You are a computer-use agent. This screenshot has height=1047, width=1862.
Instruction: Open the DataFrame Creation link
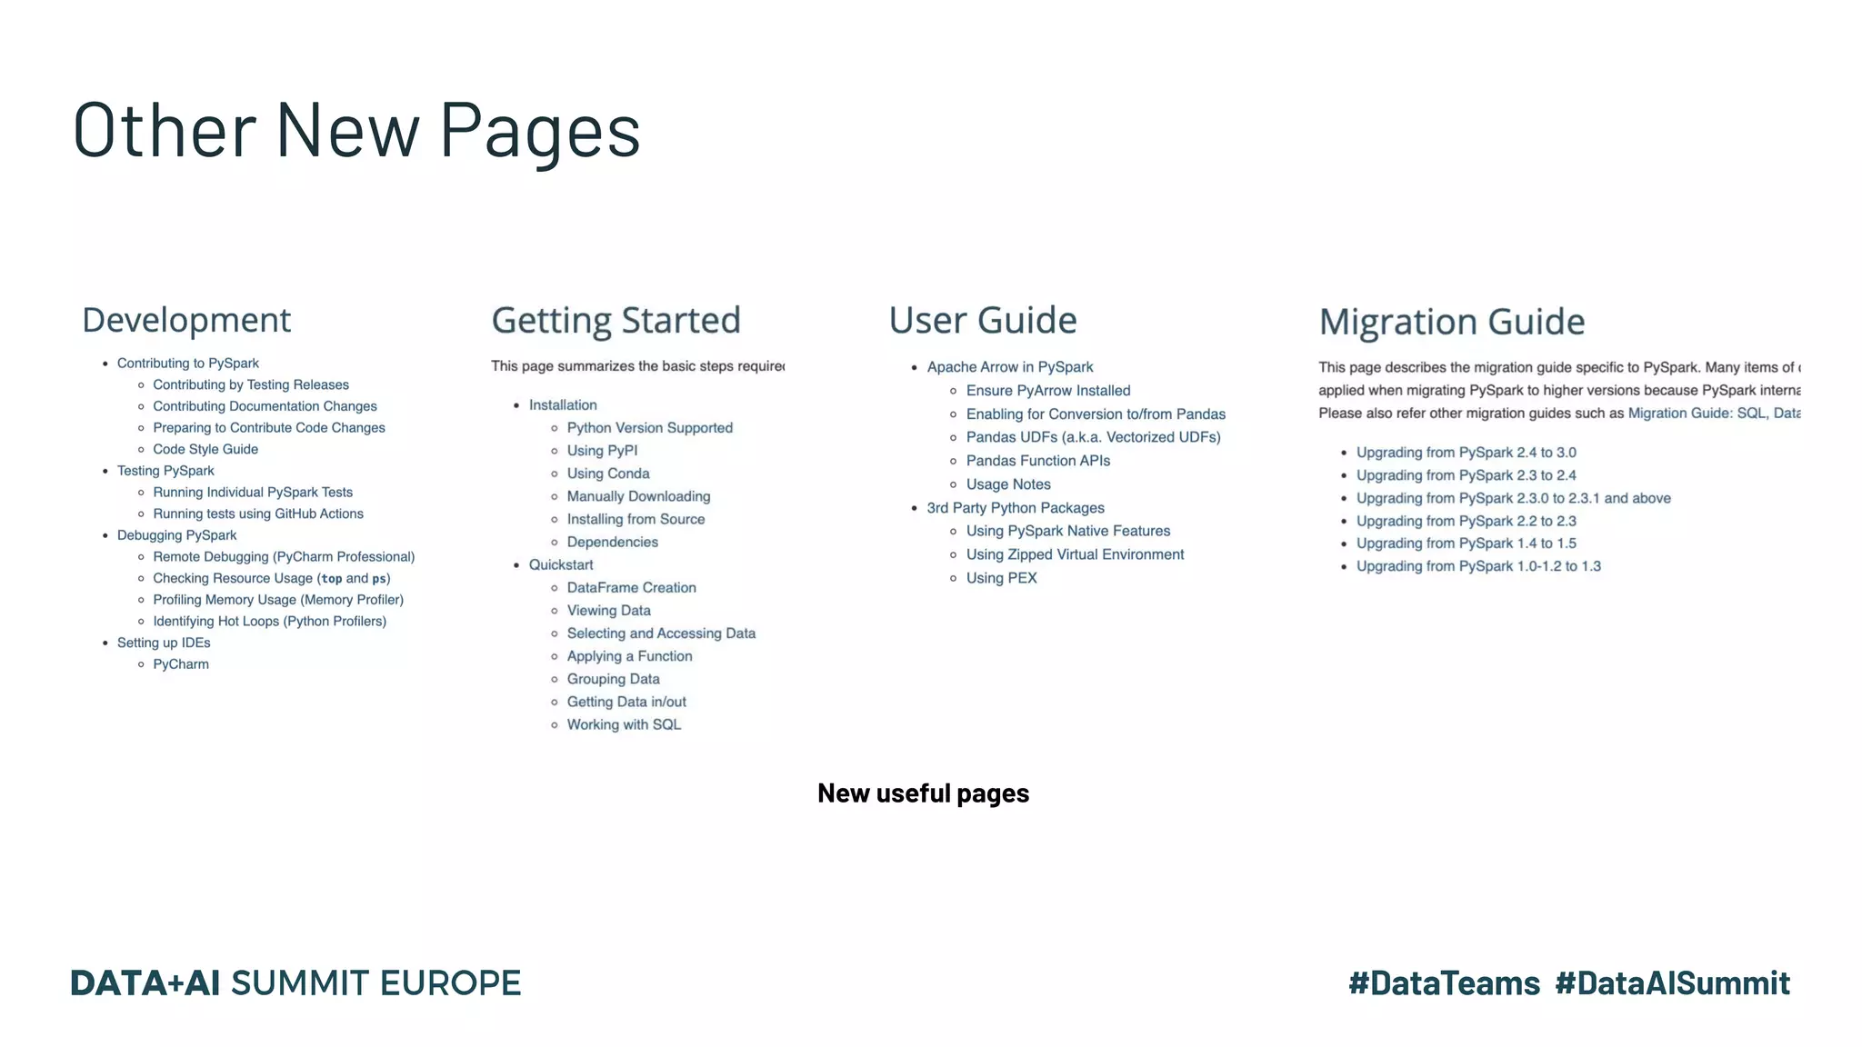(x=632, y=588)
